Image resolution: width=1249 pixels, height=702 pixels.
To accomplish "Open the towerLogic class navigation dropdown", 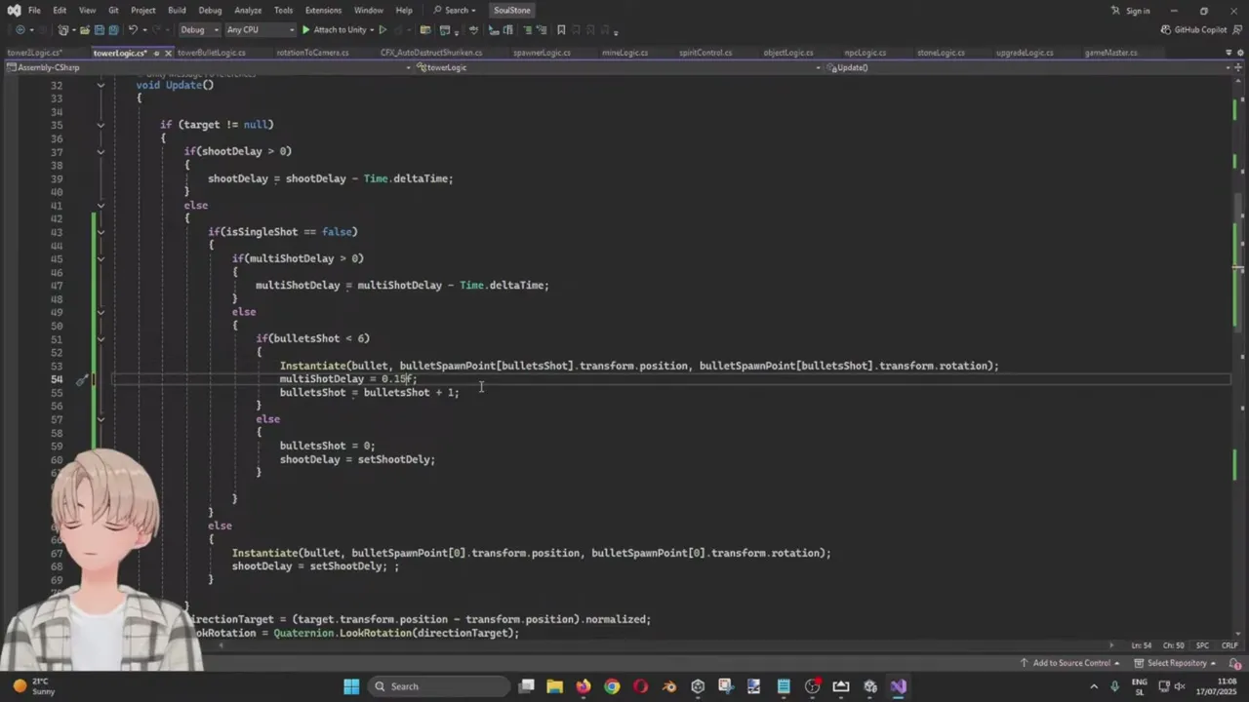I will [620, 67].
